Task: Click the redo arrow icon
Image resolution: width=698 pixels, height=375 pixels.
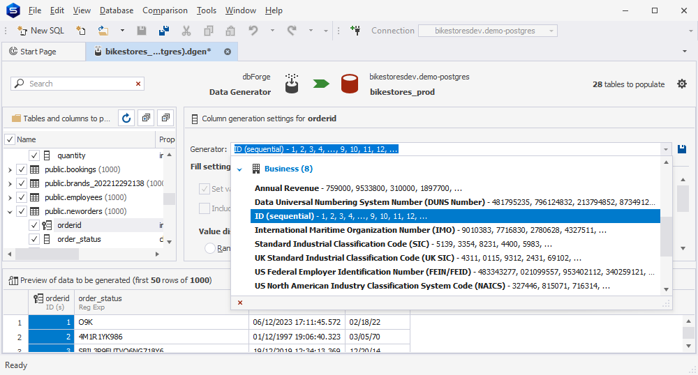Action: tap(292, 31)
